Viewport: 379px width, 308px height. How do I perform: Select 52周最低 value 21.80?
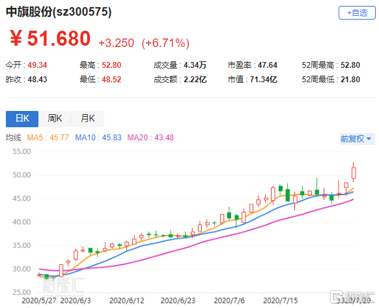coord(350,80)
